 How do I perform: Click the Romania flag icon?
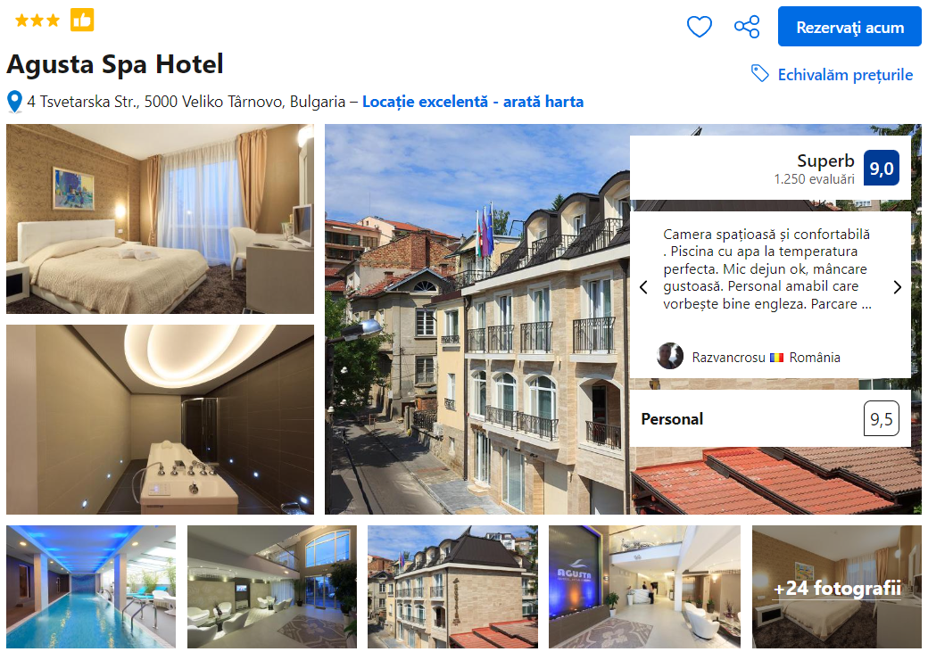776,358
